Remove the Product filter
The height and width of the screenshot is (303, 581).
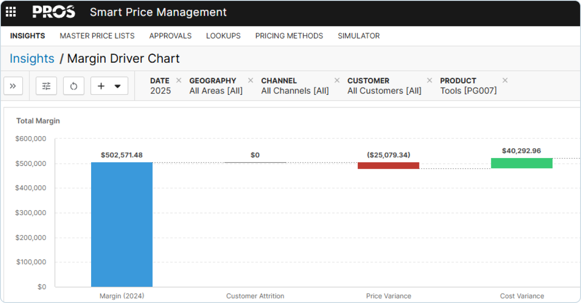(x=505, y=80)
